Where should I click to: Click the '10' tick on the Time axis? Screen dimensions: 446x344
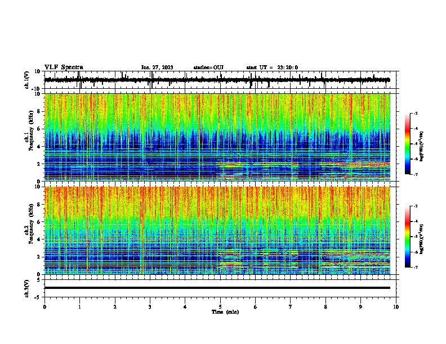pyautogui.click(x=396, y=307)
